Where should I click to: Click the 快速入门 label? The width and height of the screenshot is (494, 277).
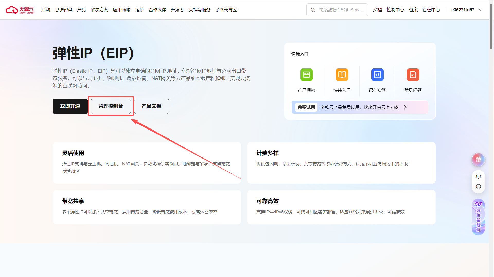click(x=342, y=90)
